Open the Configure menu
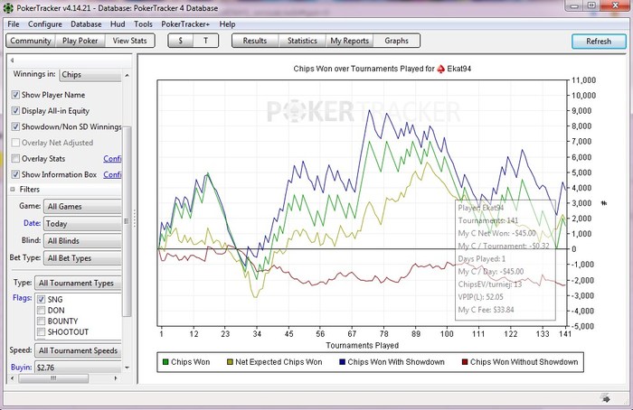Image resolution: width=633 pixels, height=410 pixels. (x=45, y=24)
